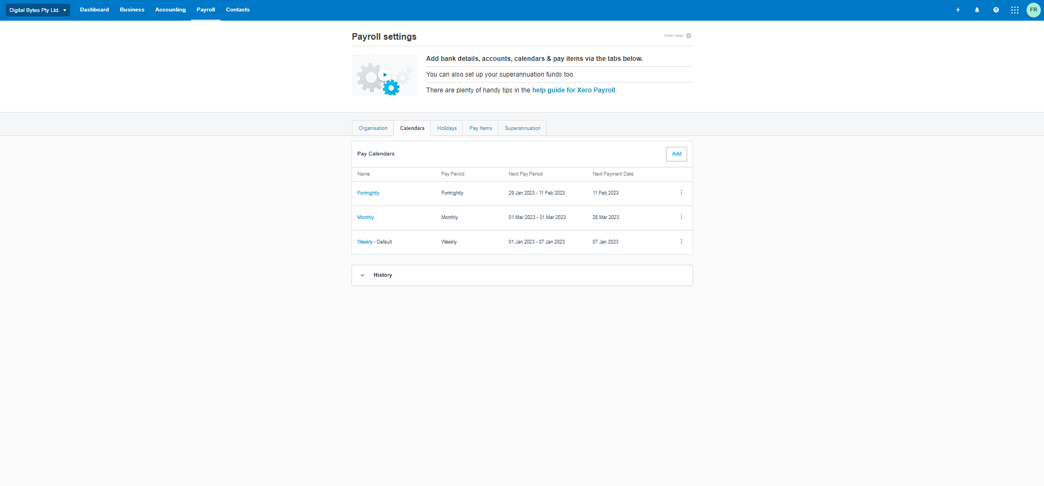Open the app launcher grid icon
This screenshot has width=1044, height=486.
[1015, 10]
